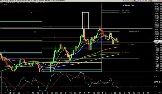Image resolution: width=162 pixels, height=94 pixels.
Task: Click the 1940.00 price axis label
Action: pos(158,59)
